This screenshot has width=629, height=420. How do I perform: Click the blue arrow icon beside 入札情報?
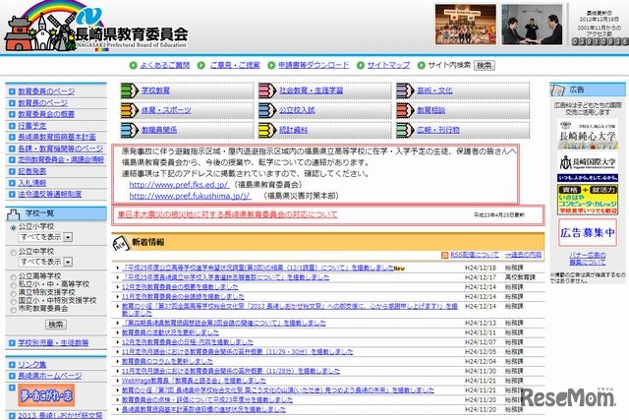pyautogui.click(x=12, y=183)
